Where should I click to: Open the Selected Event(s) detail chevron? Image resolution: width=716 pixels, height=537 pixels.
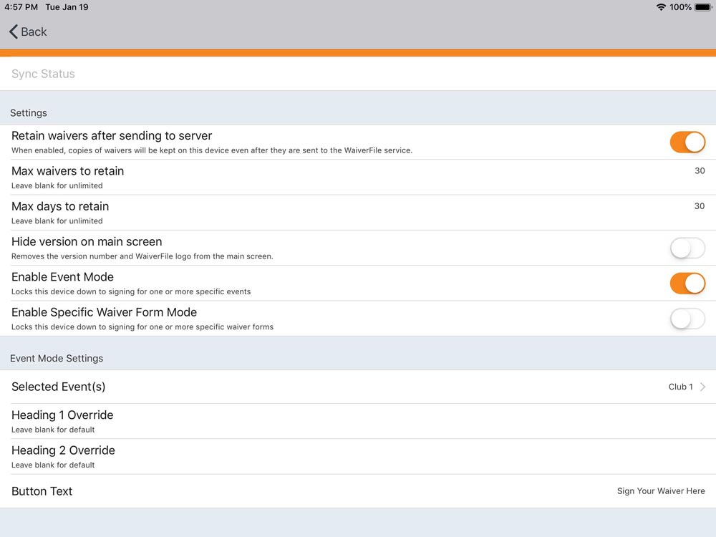pyautogui.click(x=705, y=387)
